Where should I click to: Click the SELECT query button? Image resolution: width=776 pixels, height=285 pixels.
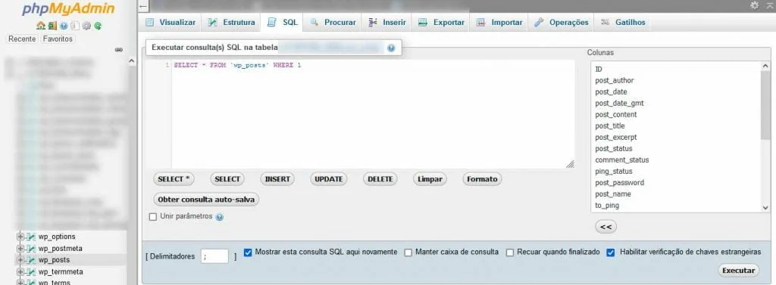click(x=227, y=179)
